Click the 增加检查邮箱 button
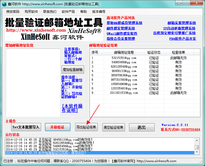Image resolution: width=205 pixels, height=166 pixels. 73,70
